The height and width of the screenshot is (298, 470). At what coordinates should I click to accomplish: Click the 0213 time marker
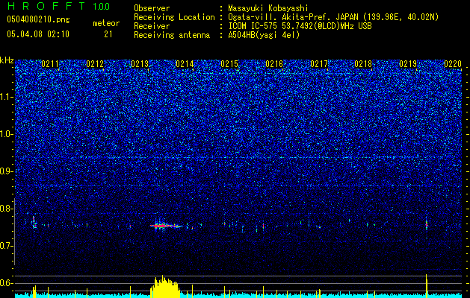[140, 64]
